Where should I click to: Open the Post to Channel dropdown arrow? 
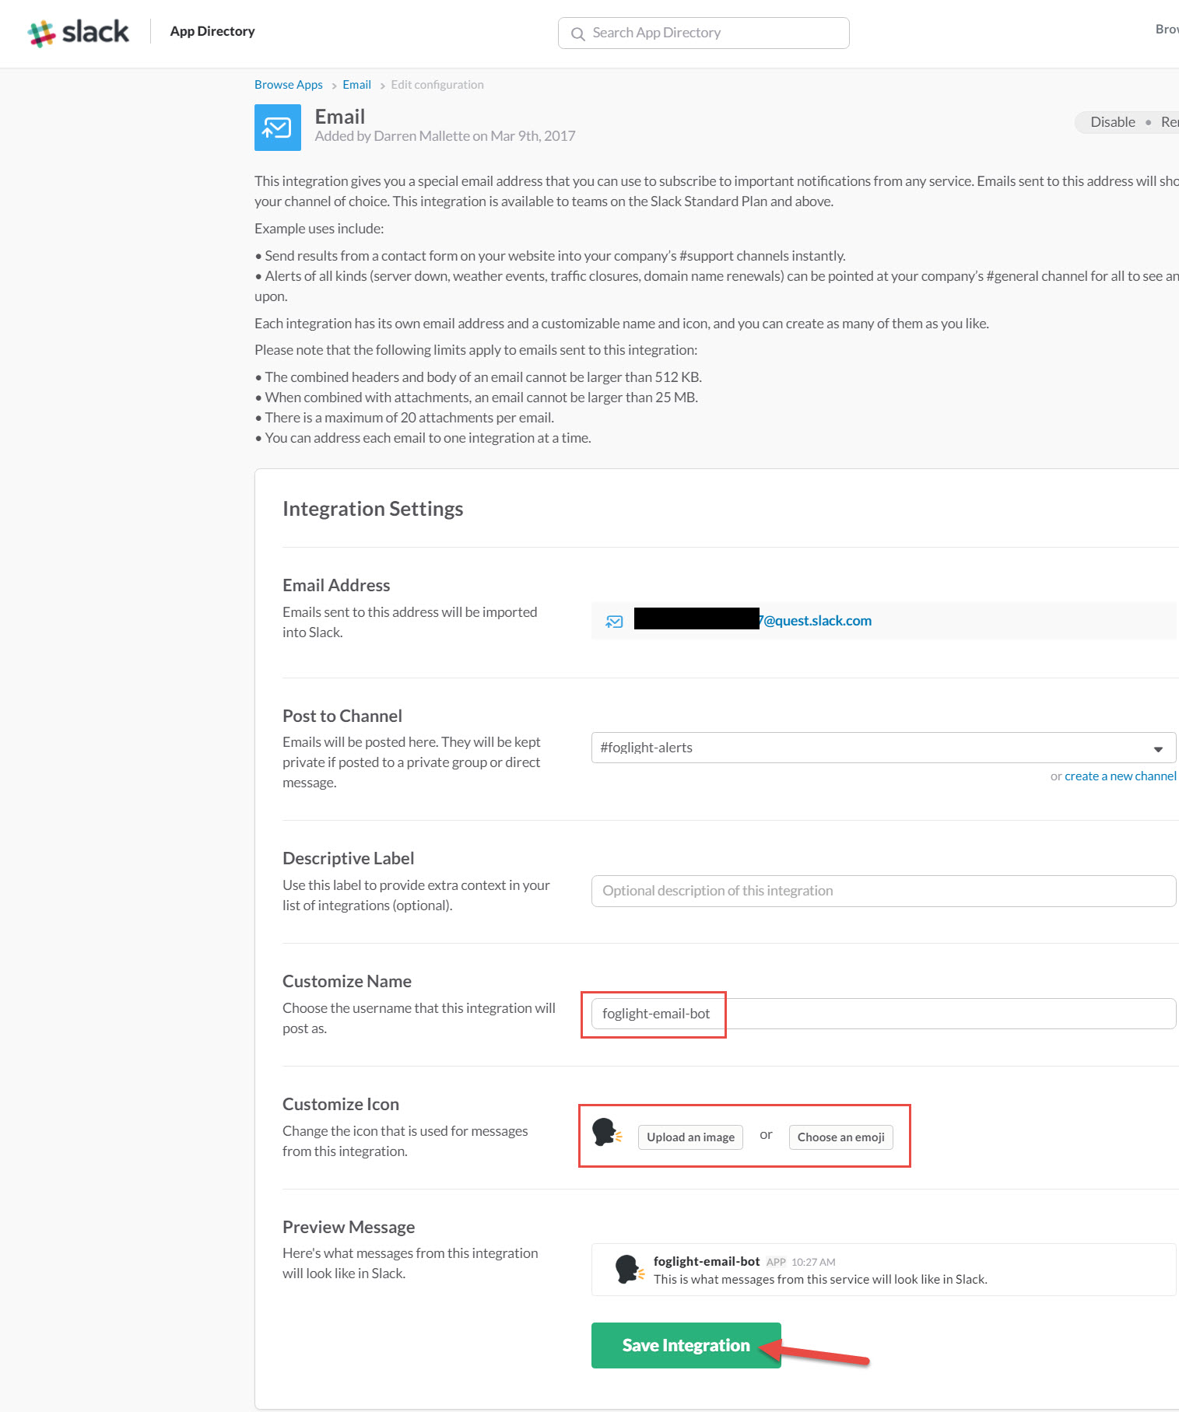coord(1158,748)
